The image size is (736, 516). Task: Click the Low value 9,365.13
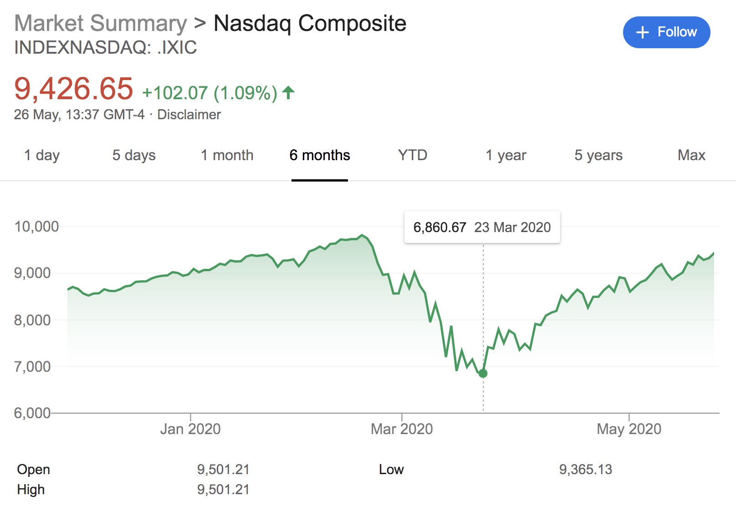[x=586, y=470]
